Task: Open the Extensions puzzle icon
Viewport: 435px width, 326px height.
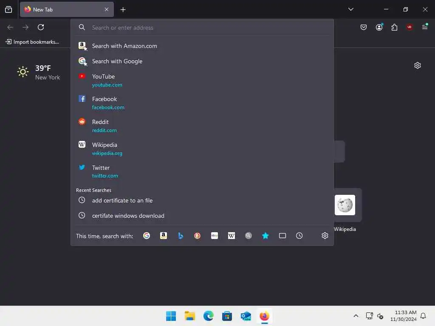Action: [x=394, y=27]
